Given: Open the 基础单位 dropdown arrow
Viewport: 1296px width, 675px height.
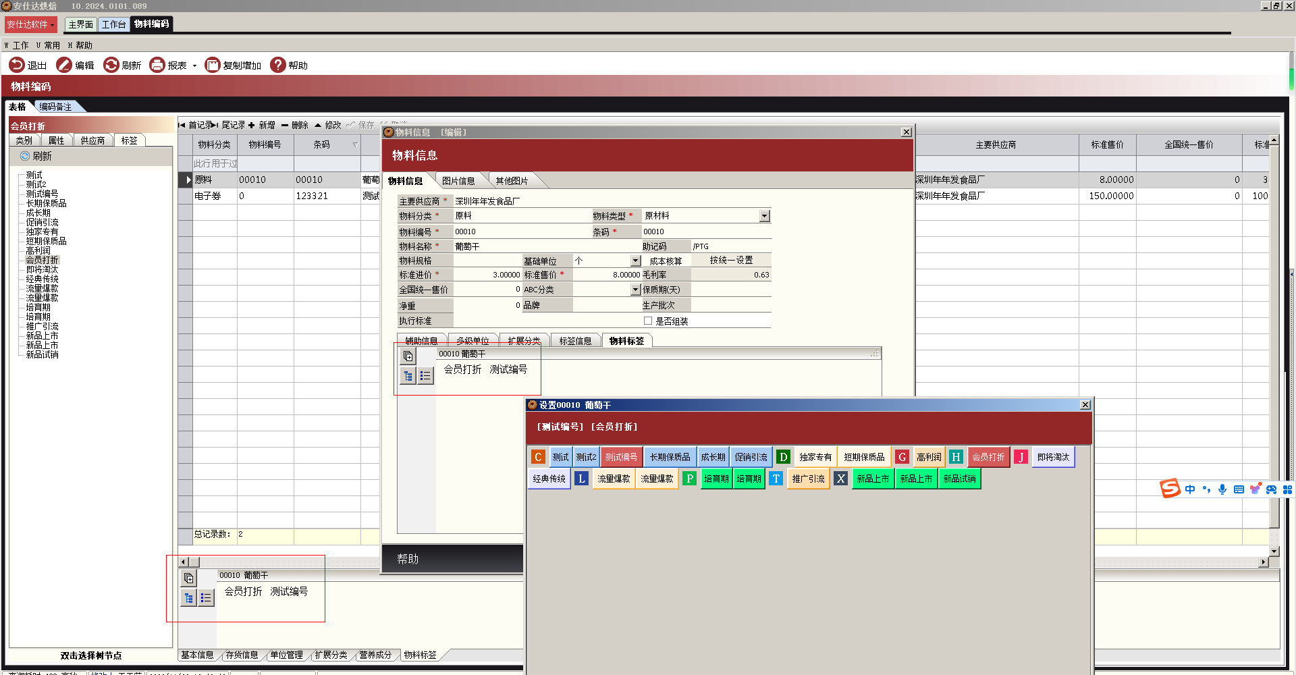Looking at the screenshot, I should click(635, 261).
